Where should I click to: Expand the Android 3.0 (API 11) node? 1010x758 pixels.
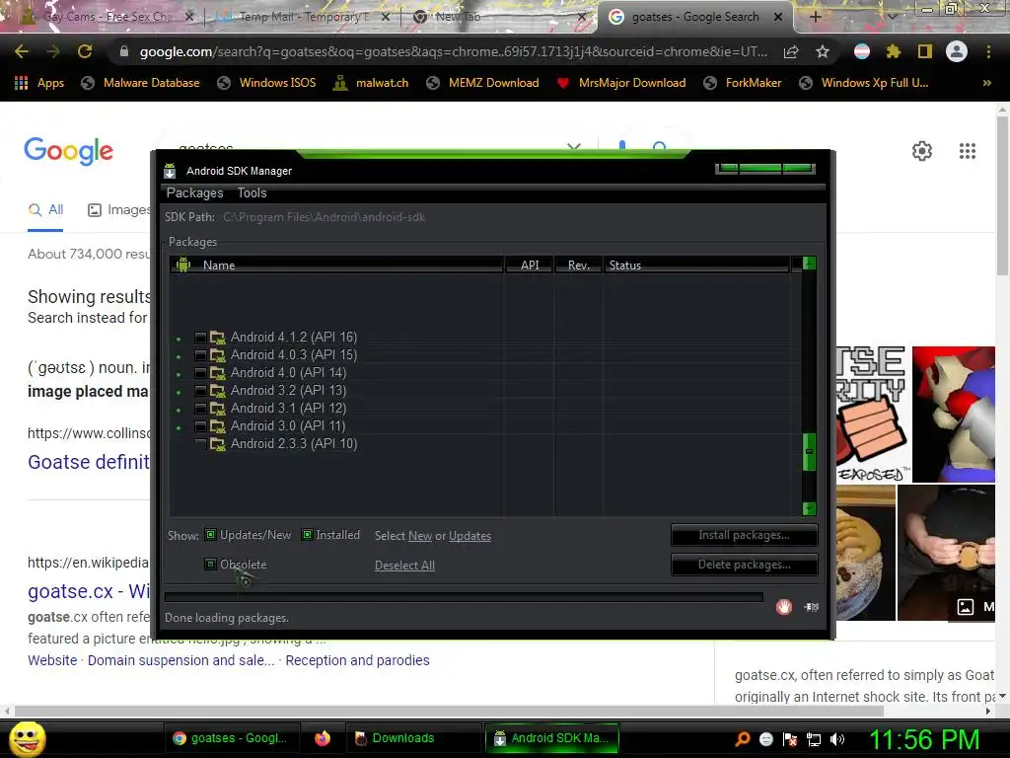pos(179,427)
